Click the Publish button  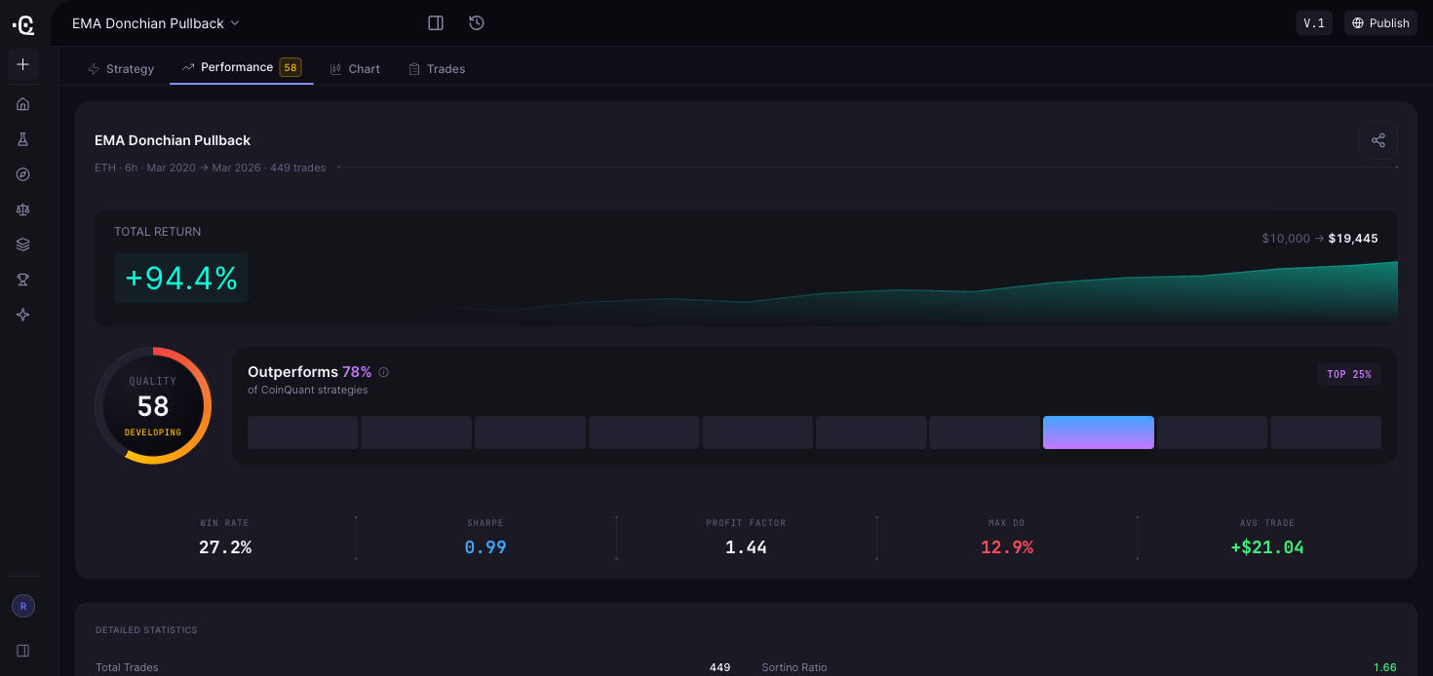click(x=1380, y=23)
